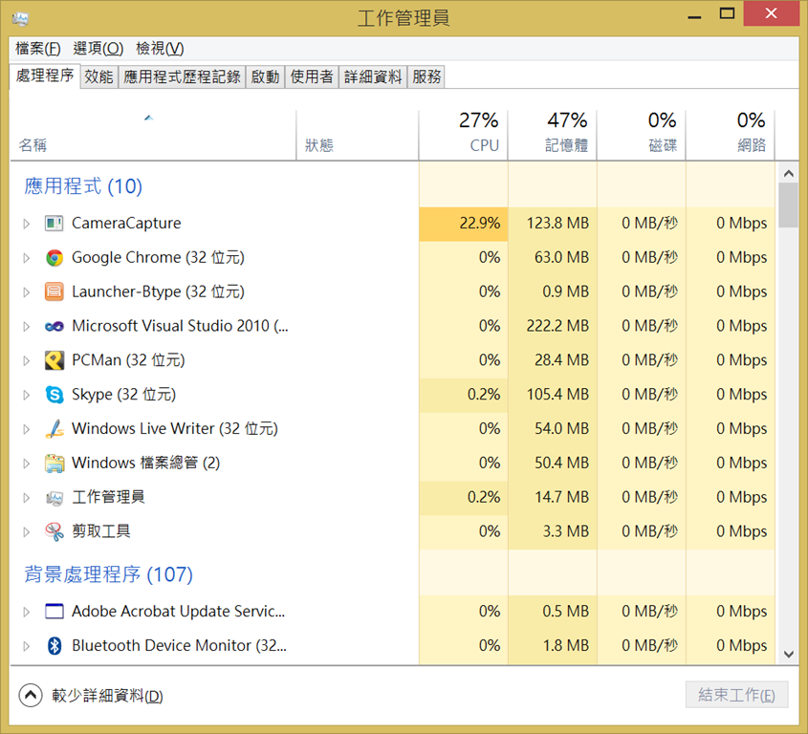Switch to the 服務 tab
This screenshot has width=808, height=734.
(x=426, y=76)
